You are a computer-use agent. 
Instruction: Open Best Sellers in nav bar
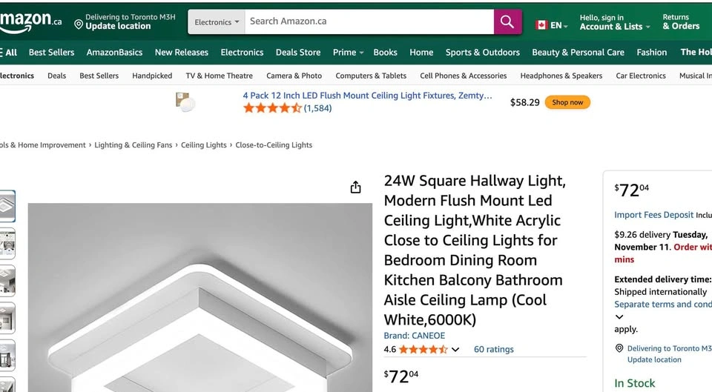(x=51, y=53)
